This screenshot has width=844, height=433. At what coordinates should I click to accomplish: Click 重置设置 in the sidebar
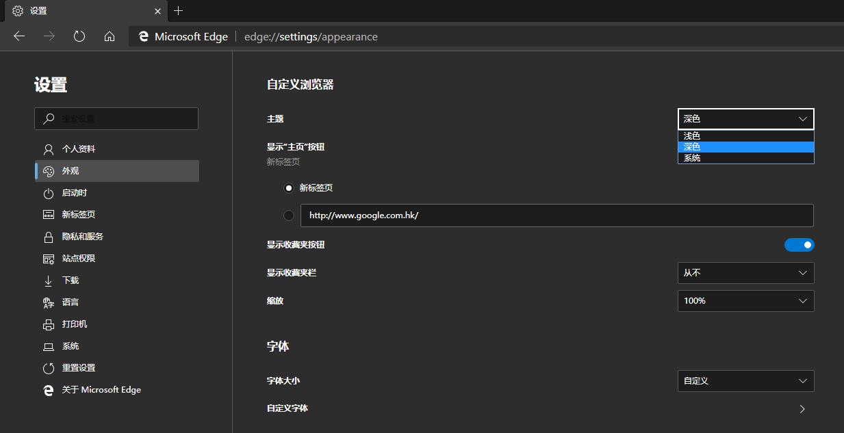75,367
